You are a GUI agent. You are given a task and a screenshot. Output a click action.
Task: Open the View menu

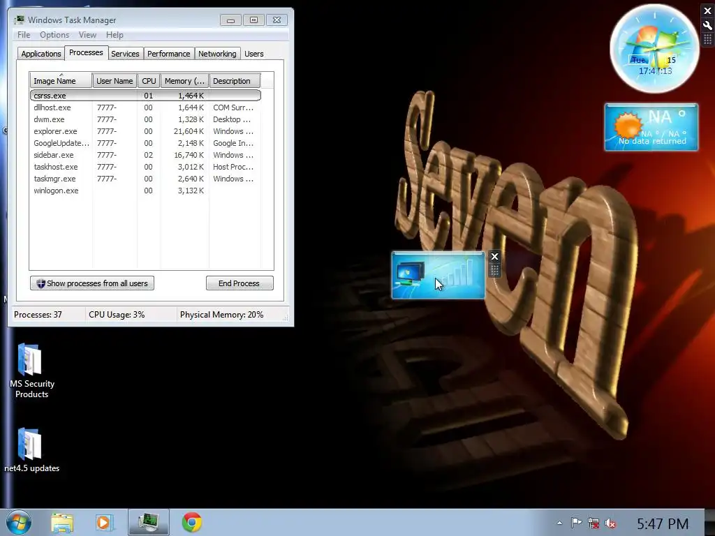point(87,35)
